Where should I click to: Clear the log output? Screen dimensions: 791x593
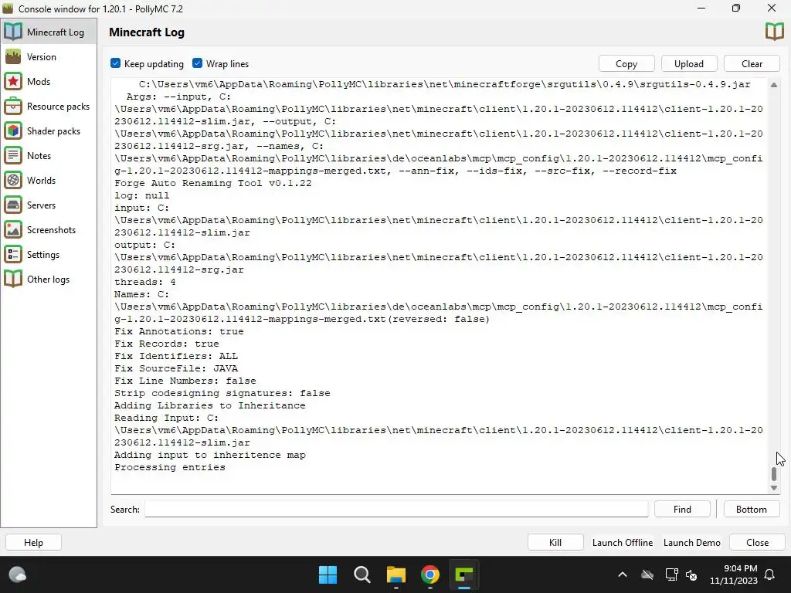pyautogui.click(x=752, y=63)
